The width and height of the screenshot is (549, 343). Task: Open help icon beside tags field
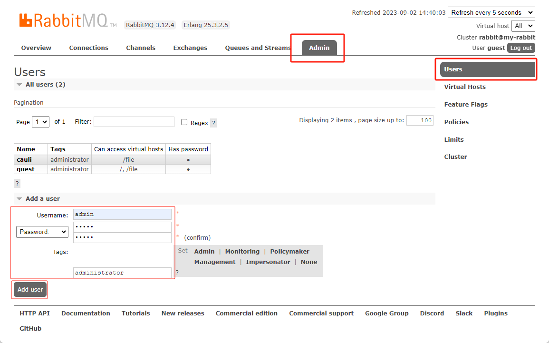[x=177, y=272]
